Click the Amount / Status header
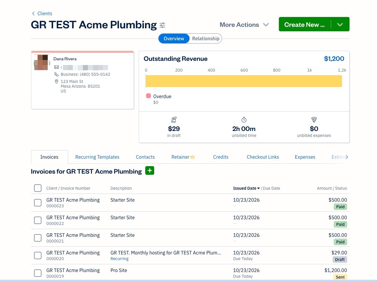This screenshot has height=281, width=377. [332, 188]
